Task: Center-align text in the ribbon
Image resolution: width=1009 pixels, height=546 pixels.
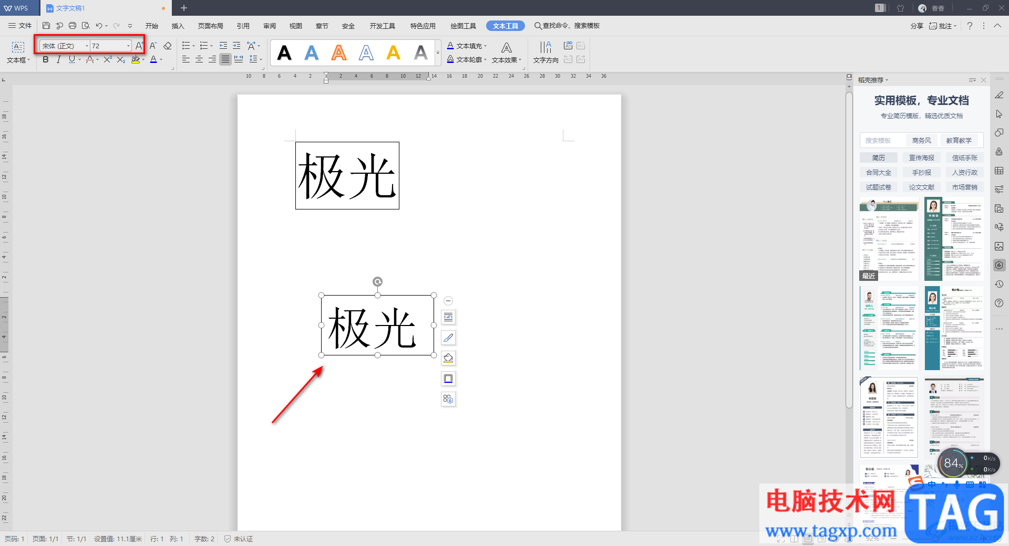Action: (x=199, y=59)
